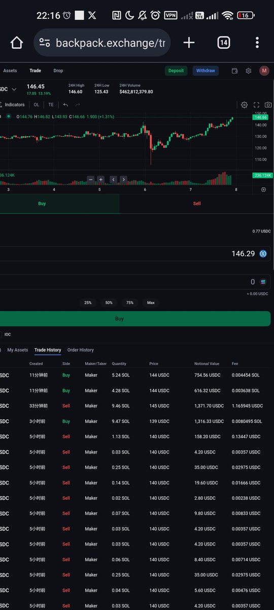274x610 pixels.
Task: Open a new browser tab with plus
Action: 189,43
